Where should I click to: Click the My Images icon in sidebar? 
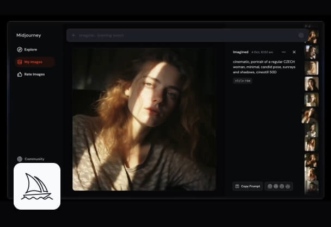[x=20, y=62]
